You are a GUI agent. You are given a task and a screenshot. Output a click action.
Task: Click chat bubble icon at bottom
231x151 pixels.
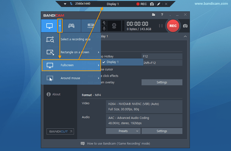pyautogui.click(x=83, y=143)
